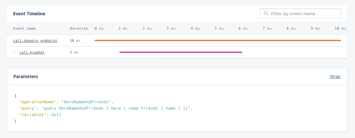Open the call.graphql event link
355x138 pixels.
(x=32, y=52)
